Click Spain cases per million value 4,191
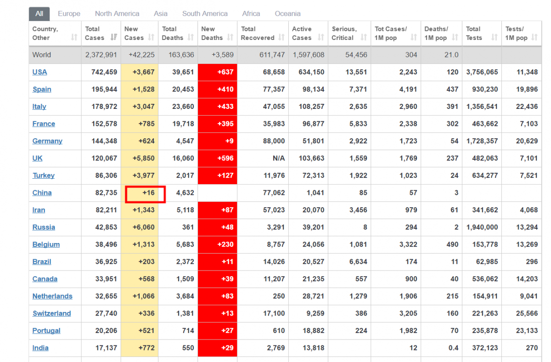The height and width of the screenshot is (362, 551). [408, 89]
